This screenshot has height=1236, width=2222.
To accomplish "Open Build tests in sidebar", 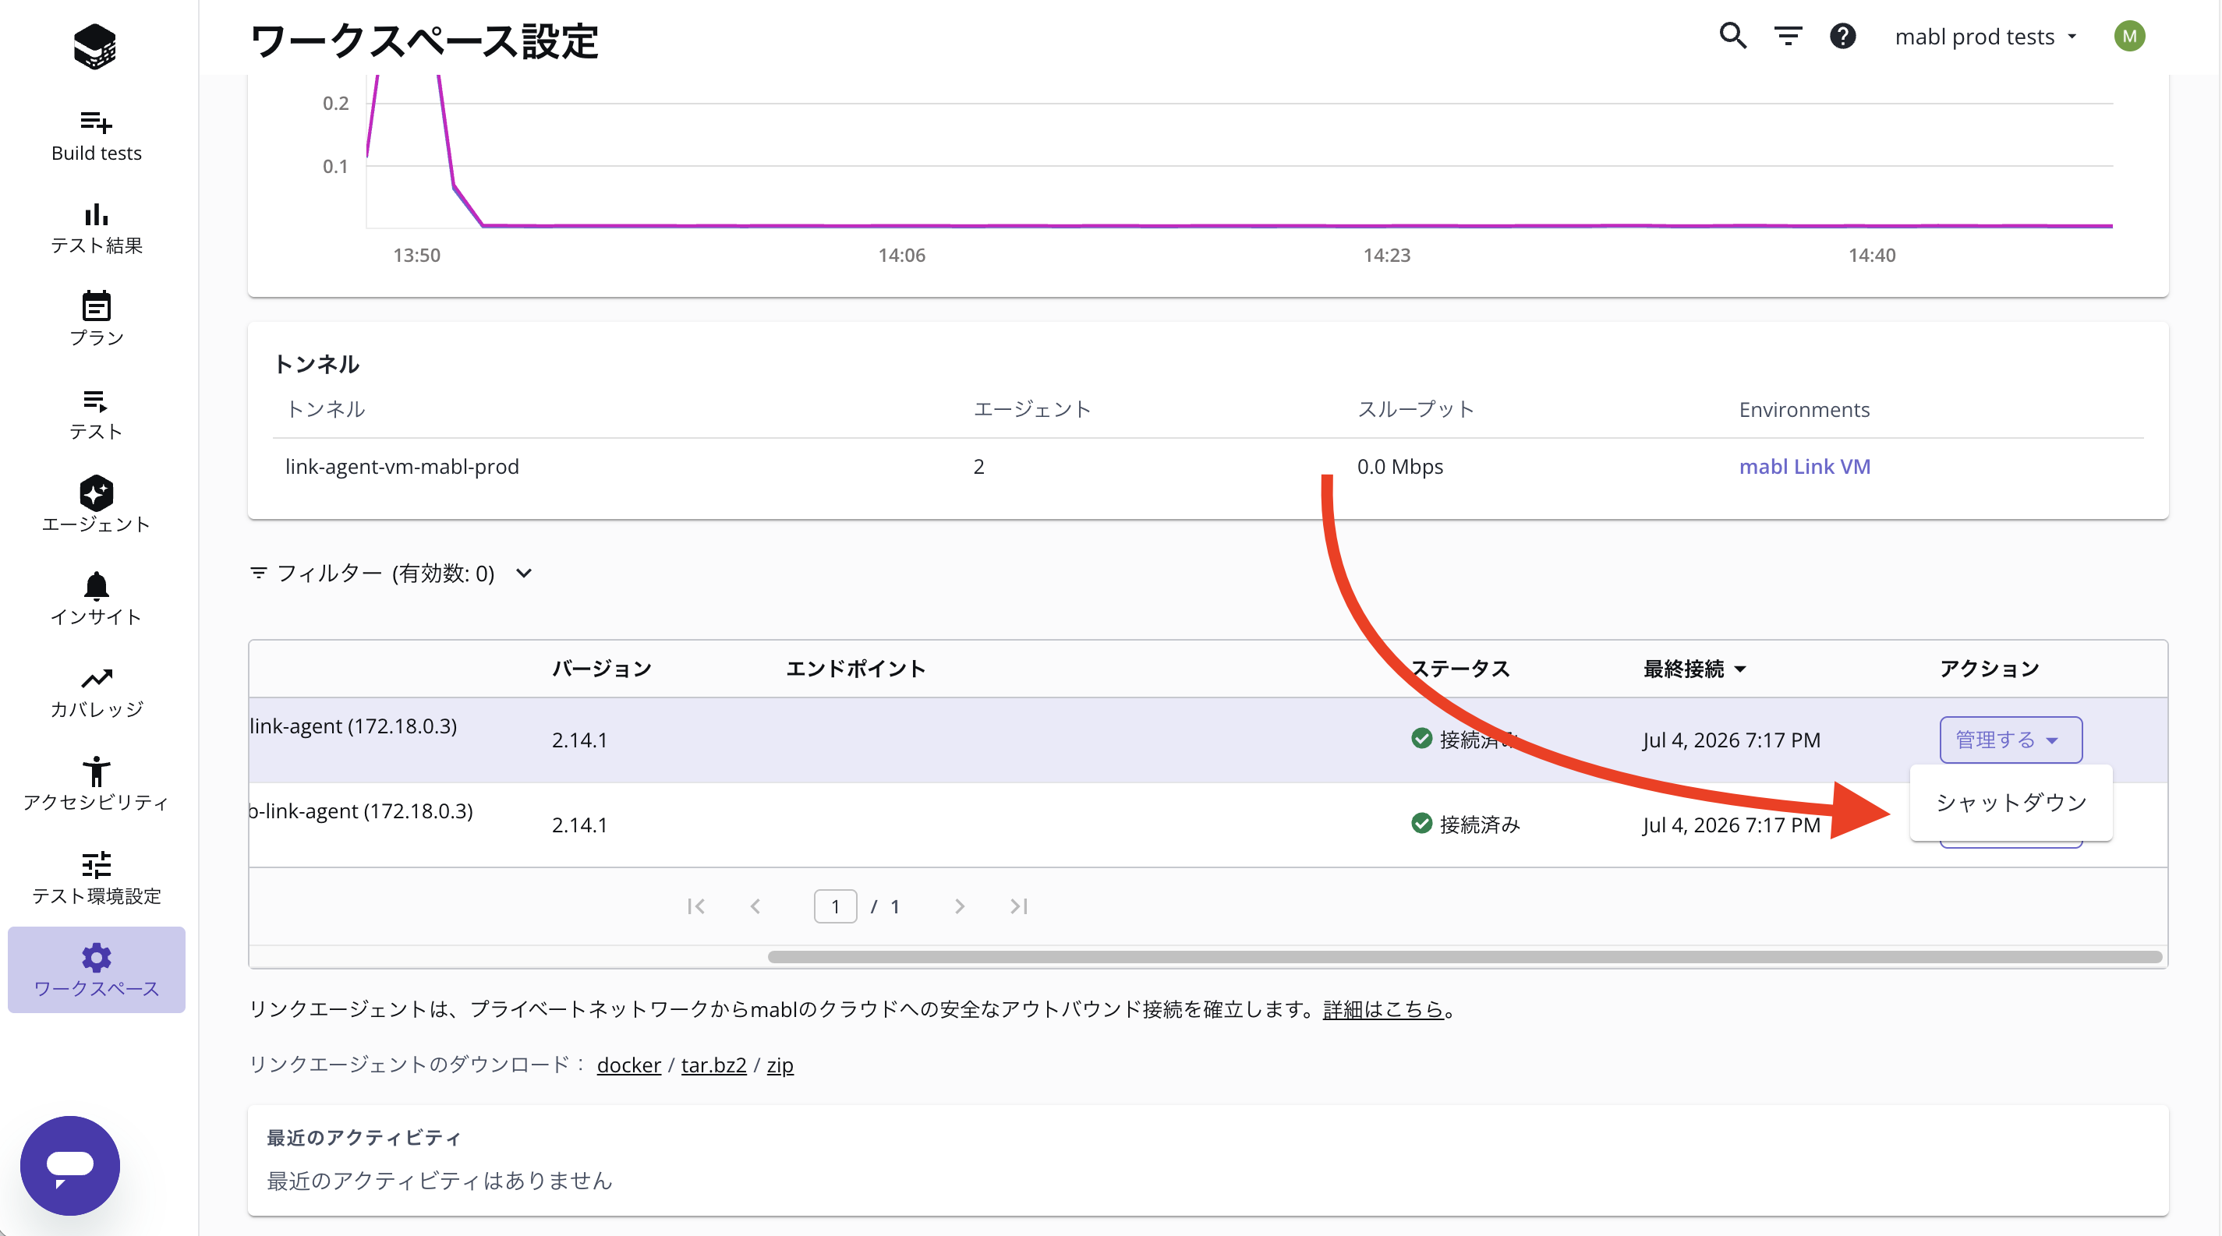I will click(x=96, y=136).
